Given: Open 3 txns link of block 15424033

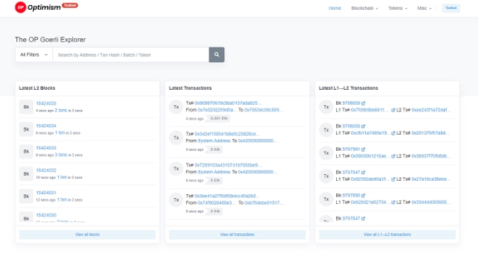Looking at the screenshot, I should coord(60,155).
